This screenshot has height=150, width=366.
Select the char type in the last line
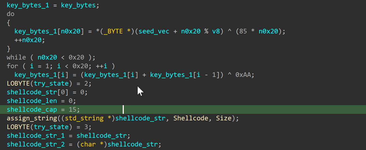88,144
